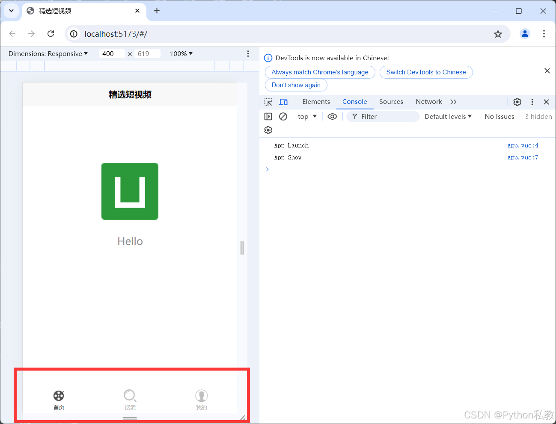Expand more DevTools tabs chevron
Image resolution: width=556 pixels, height=424 pixels.
454,102
